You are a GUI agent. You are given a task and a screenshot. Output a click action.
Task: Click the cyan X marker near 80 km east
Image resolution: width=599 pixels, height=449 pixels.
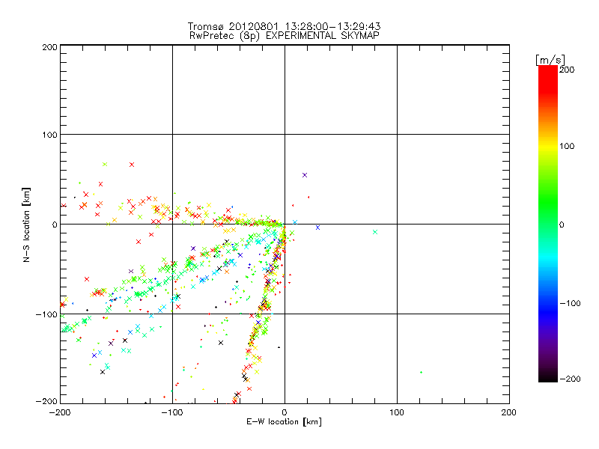tap(375, 232)
